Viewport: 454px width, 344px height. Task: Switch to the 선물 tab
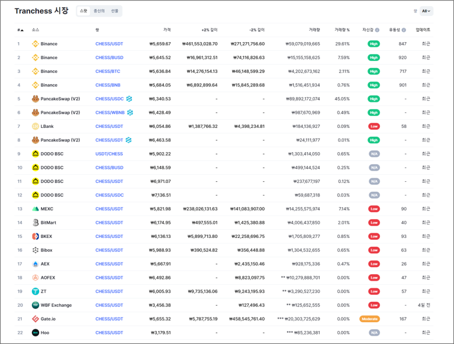point(114,11)
